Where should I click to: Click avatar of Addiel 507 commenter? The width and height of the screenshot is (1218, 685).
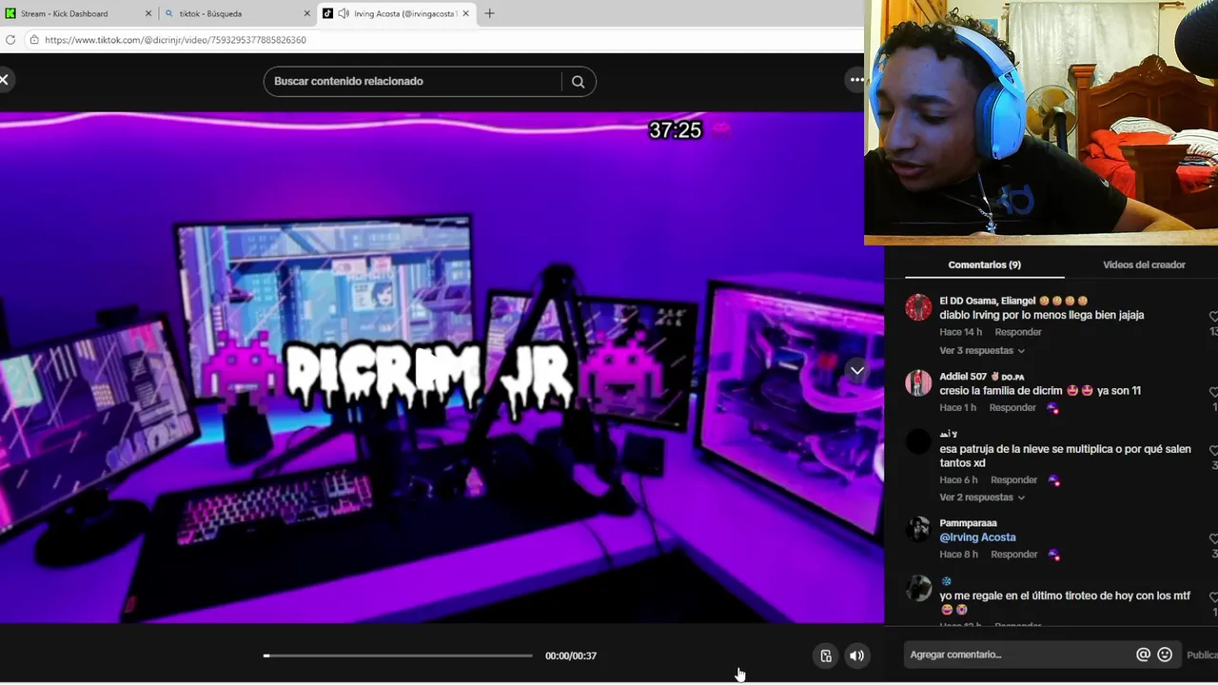[918, 383]
